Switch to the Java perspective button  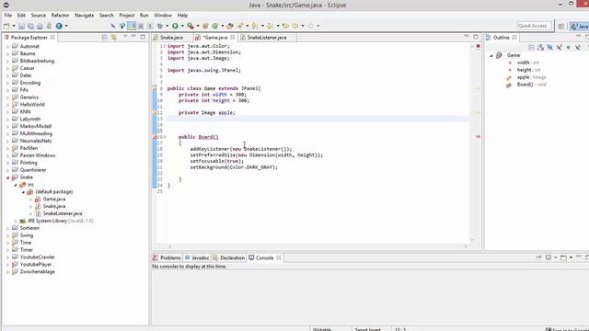point(579,26)
